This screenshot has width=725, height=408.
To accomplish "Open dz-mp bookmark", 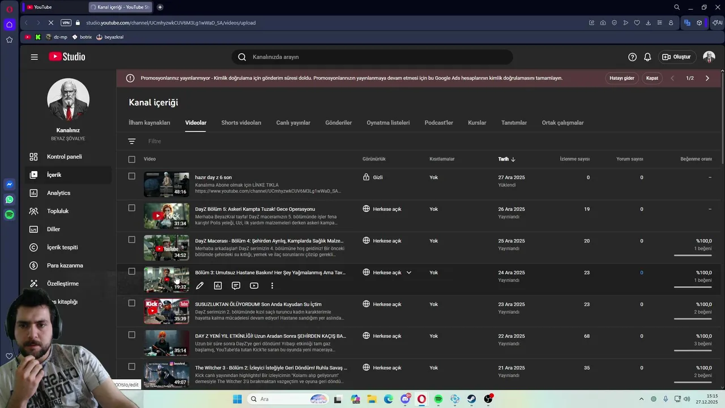I will (x=56, y=37).
